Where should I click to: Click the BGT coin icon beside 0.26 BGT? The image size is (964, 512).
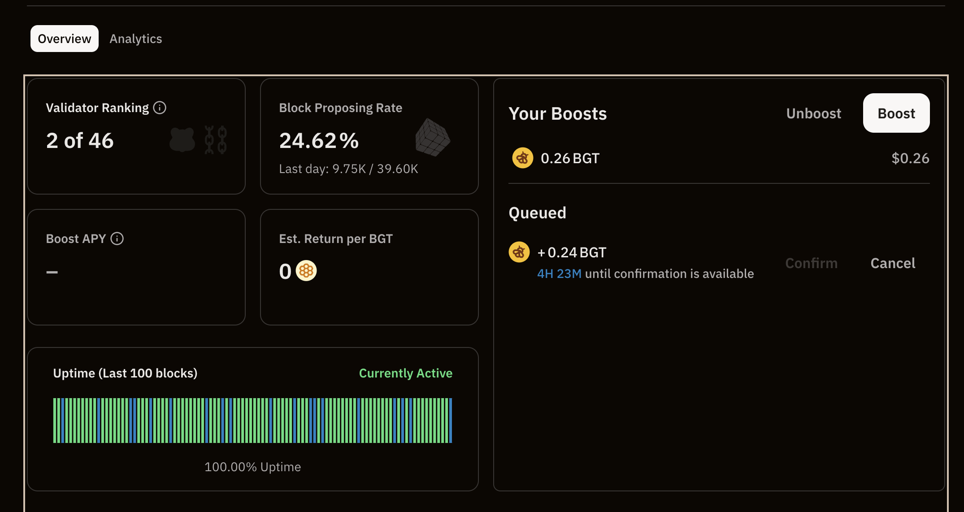[522, 158]
